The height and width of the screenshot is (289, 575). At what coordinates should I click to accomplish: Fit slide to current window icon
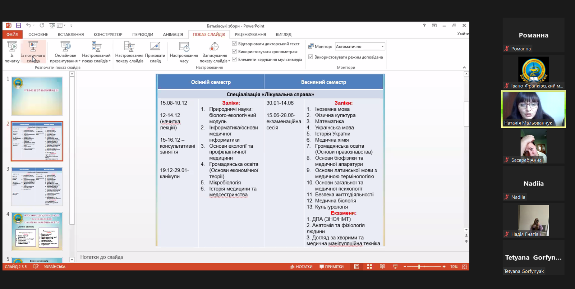(465, 267)
